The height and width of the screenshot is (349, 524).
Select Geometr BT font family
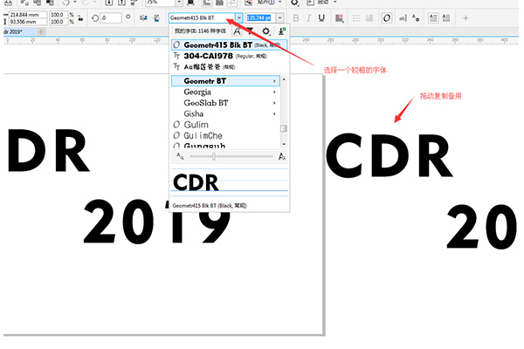point(225,81)
